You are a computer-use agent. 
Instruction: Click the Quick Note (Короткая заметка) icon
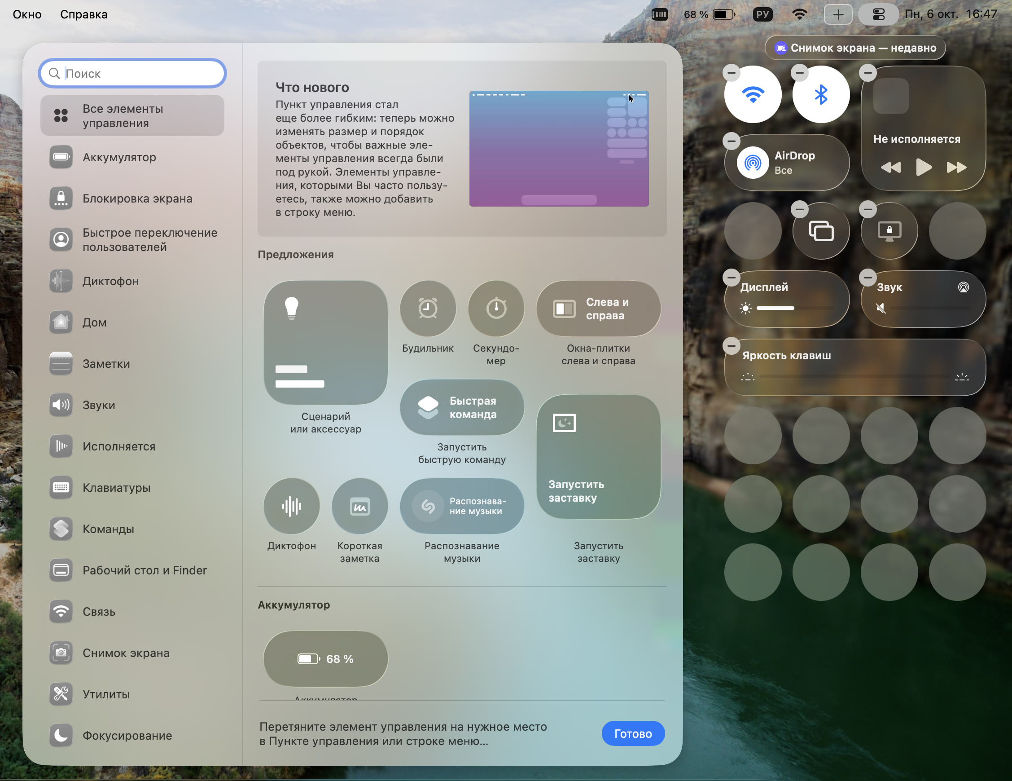click(x=359, y=506)
